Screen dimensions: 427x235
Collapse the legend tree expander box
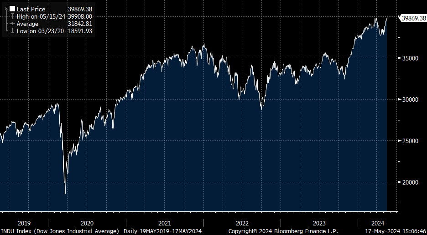point(6,9)
